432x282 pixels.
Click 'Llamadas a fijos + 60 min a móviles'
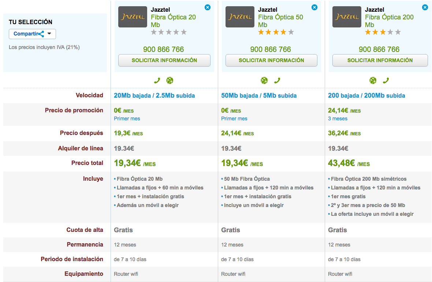(160, 188)
